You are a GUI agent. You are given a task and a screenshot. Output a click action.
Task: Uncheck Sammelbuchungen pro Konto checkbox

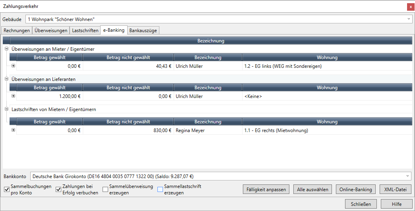click(x=6, y=190)
